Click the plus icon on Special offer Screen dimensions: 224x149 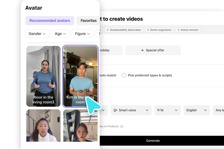click(142, 50)
